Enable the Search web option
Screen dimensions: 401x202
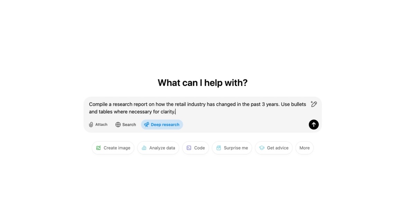point(125,125)
